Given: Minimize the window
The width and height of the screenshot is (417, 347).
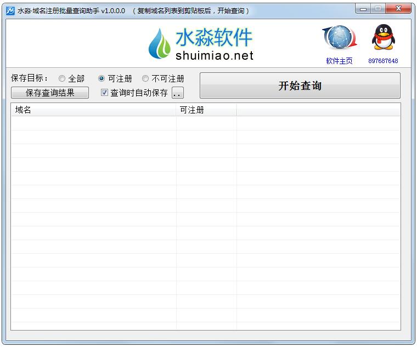Looking at the screenshot, I should (363, 9).
